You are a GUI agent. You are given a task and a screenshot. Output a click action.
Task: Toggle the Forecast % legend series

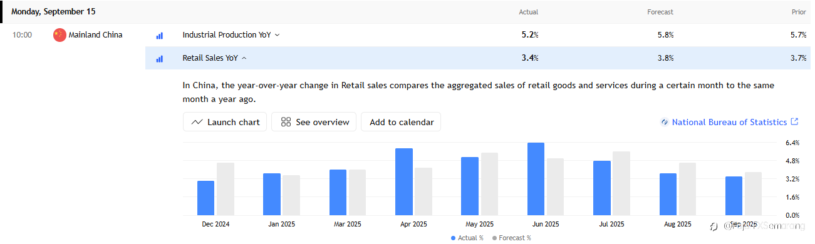tap(511, 238)
